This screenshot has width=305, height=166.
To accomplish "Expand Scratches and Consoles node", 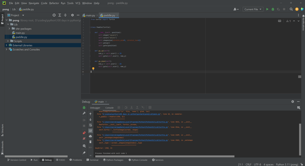I will tap(6, 49).
